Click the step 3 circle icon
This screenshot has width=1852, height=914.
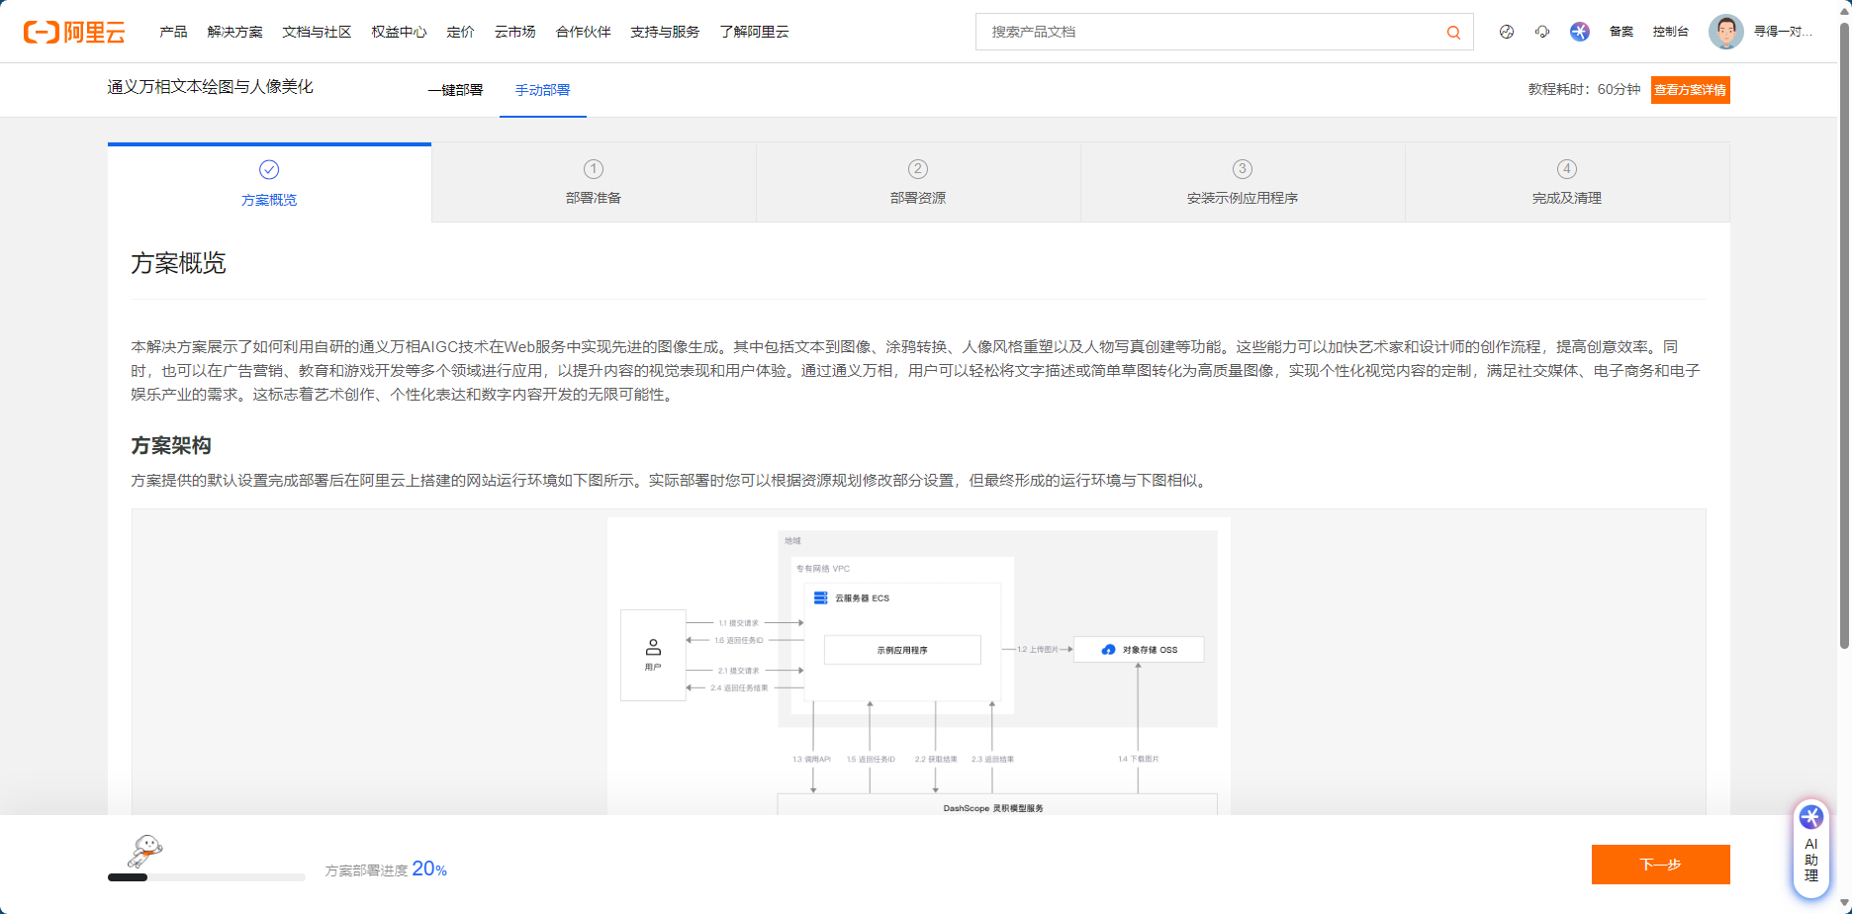click(x=1243, y=168)
